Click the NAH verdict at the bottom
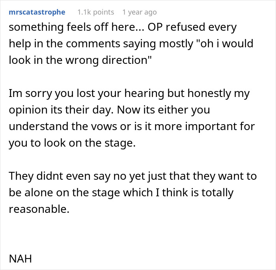276x270 pixels. pyautogui.click(x=20, y=259)
